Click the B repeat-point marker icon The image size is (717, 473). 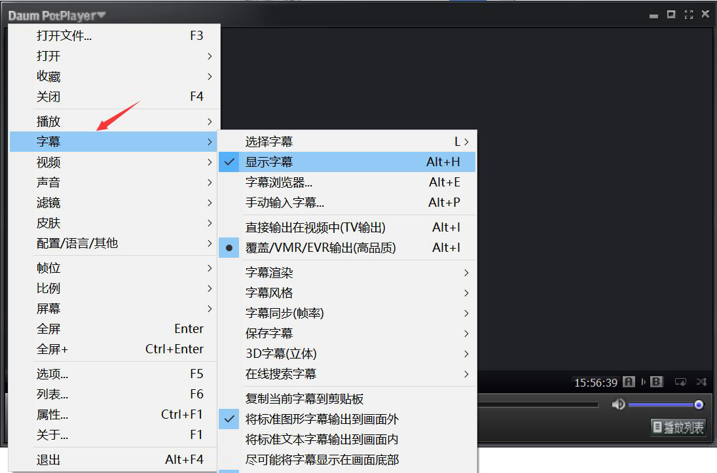[656, 381]
